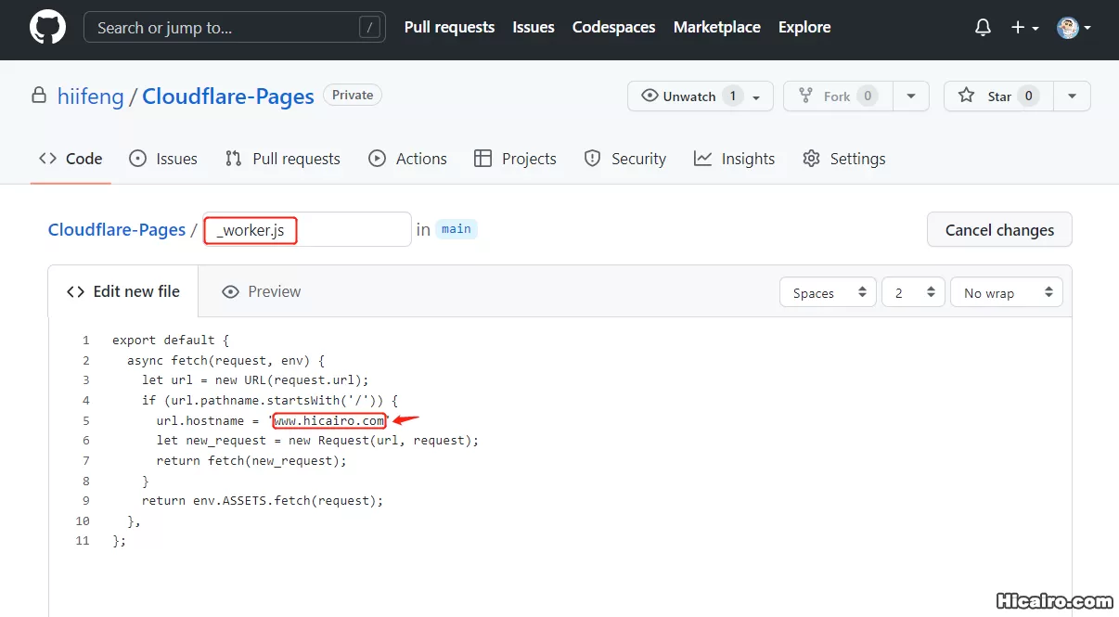Viewport: 1119px width, 617px height.
Task: Open the create-new plus dropdown
Action: 1021,27
